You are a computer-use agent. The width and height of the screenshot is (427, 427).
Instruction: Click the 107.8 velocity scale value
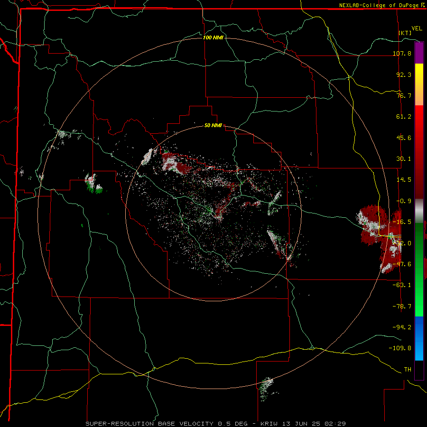point(402,53)
